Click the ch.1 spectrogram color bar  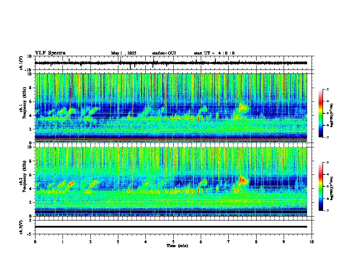click(320, 113)
